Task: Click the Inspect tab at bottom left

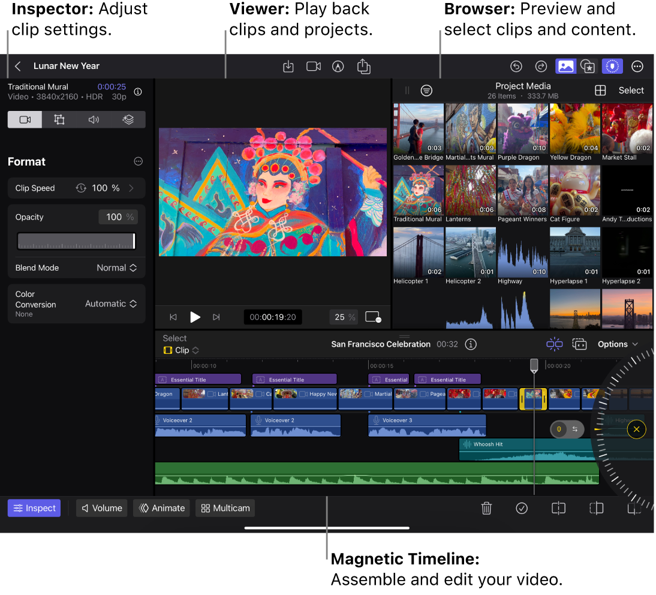Action: click(x=34, y=508)
